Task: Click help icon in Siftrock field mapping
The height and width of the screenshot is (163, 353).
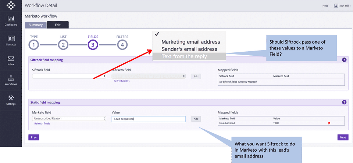Action: pyautogui.click(x=344, y=60)
